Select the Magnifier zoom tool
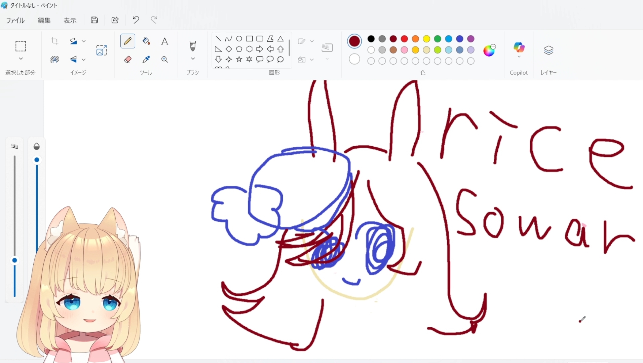Image resolution: width=643 pixels, height=363 pixels. tap(164, 60)
